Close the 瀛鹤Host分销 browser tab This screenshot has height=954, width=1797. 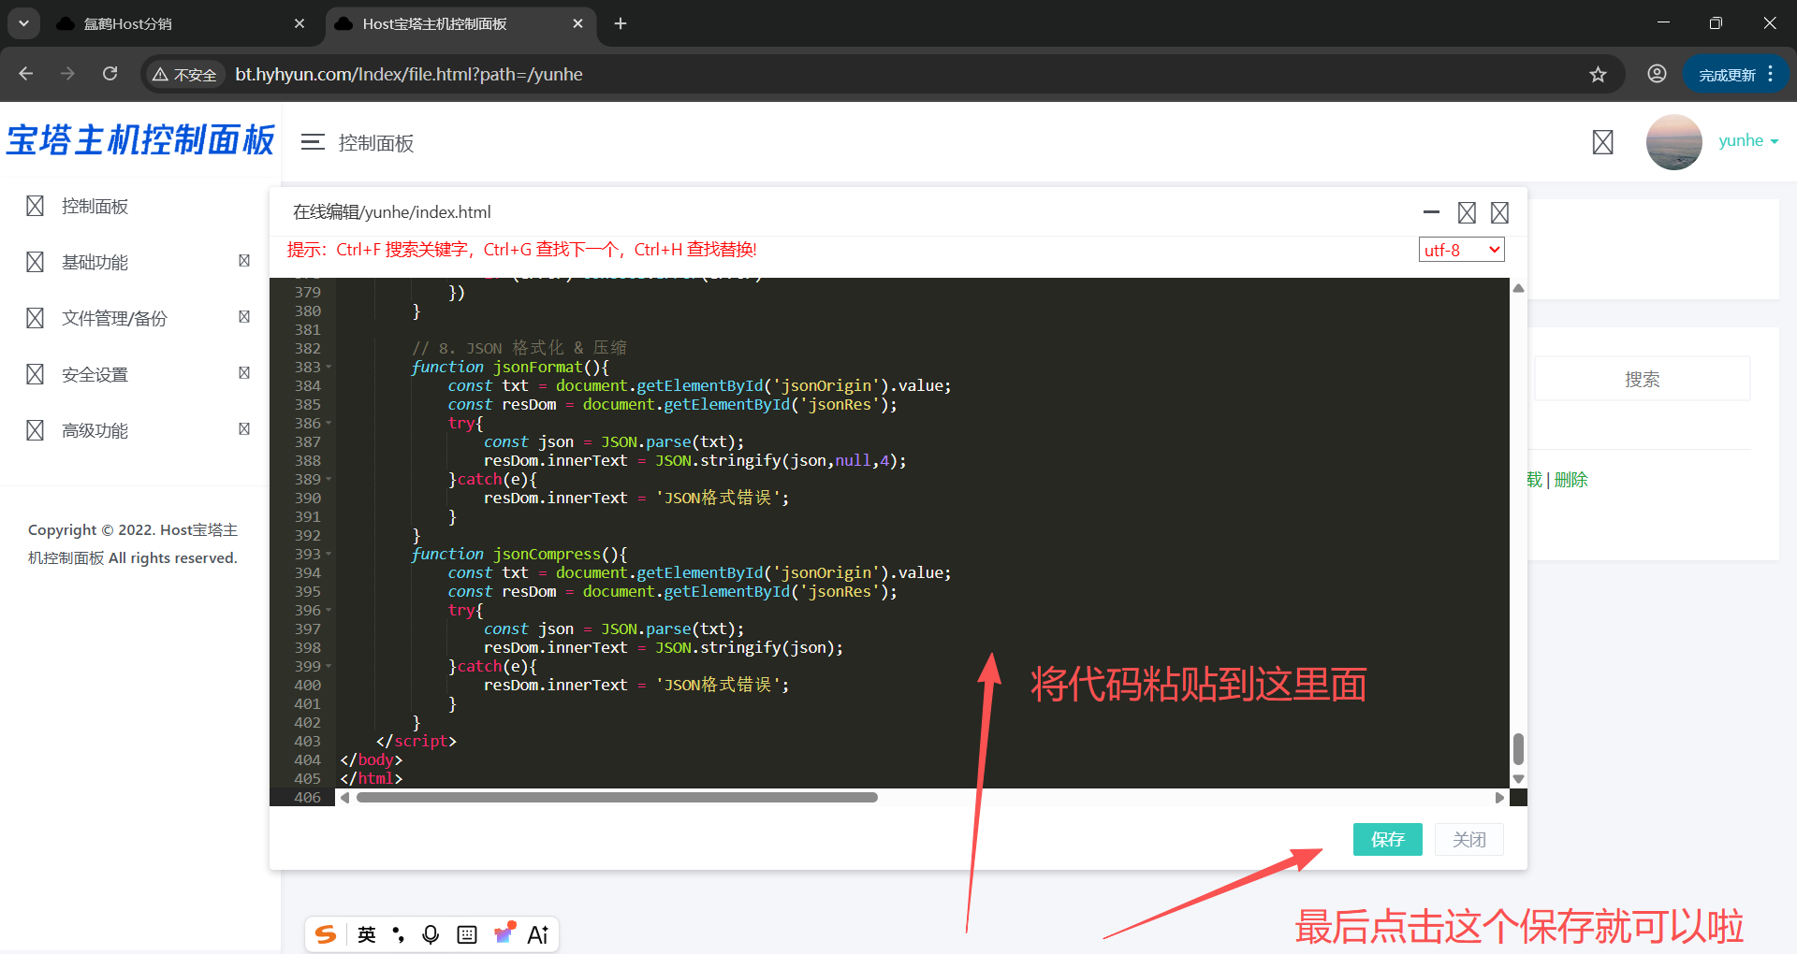point(299,24)
